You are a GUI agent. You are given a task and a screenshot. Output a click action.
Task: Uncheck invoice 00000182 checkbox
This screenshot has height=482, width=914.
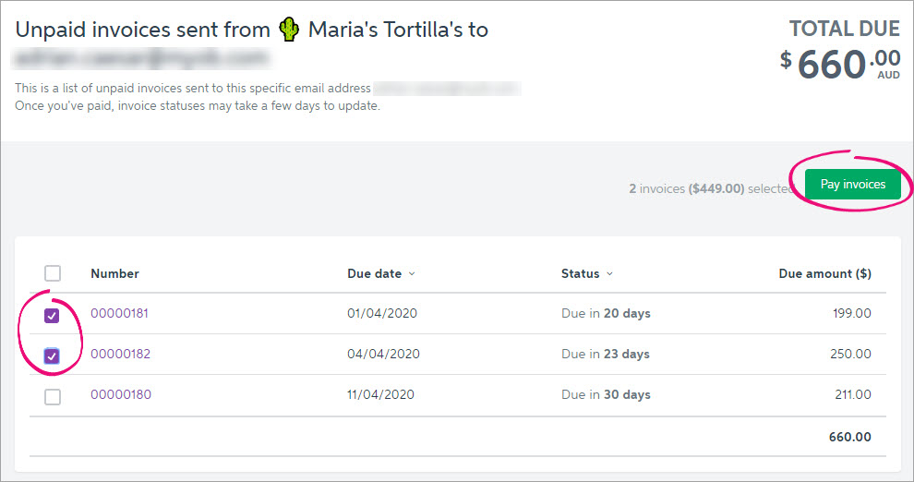(x=53, y=356)
